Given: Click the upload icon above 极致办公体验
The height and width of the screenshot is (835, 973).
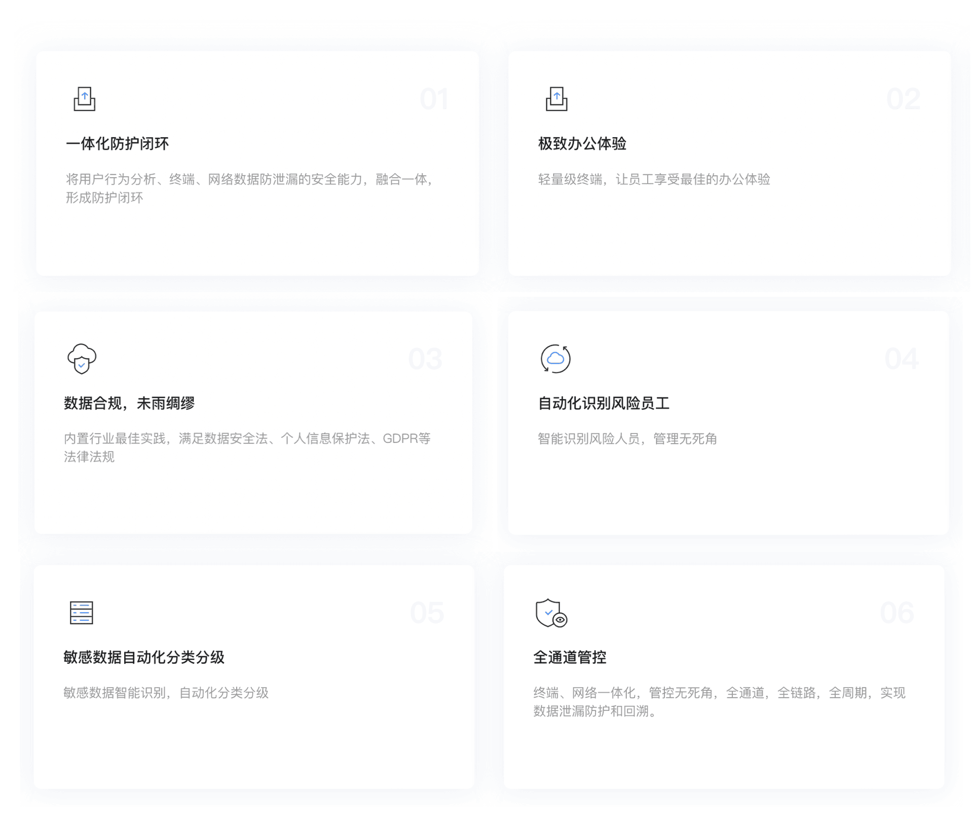Looking at the screenshot, I should tap(556, 99).
